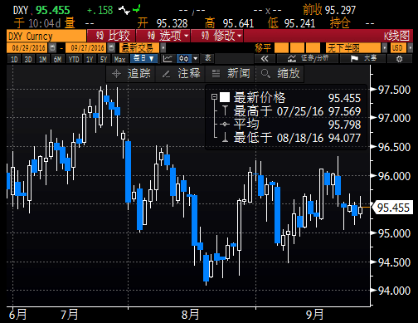Screen dimensions: 418x323
Task: Select the 5Y time range
Action: (104, 59)
